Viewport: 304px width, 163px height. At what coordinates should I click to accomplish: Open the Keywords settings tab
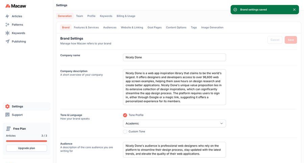(x=106, y=16)
